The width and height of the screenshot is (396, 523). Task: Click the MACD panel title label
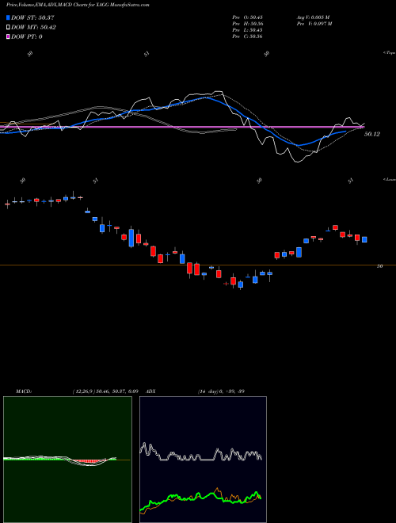[x=24, y=391]
